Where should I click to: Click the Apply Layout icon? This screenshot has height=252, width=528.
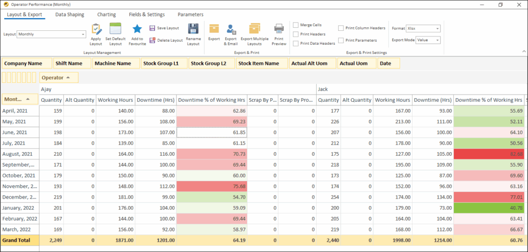click(x=96, y=29)
